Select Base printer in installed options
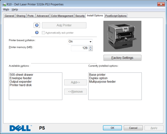Viewport: 167px width, 134px height. point(97,75)
